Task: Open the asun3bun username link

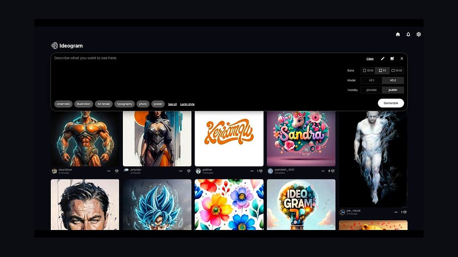Action: [x=65, y=169]
